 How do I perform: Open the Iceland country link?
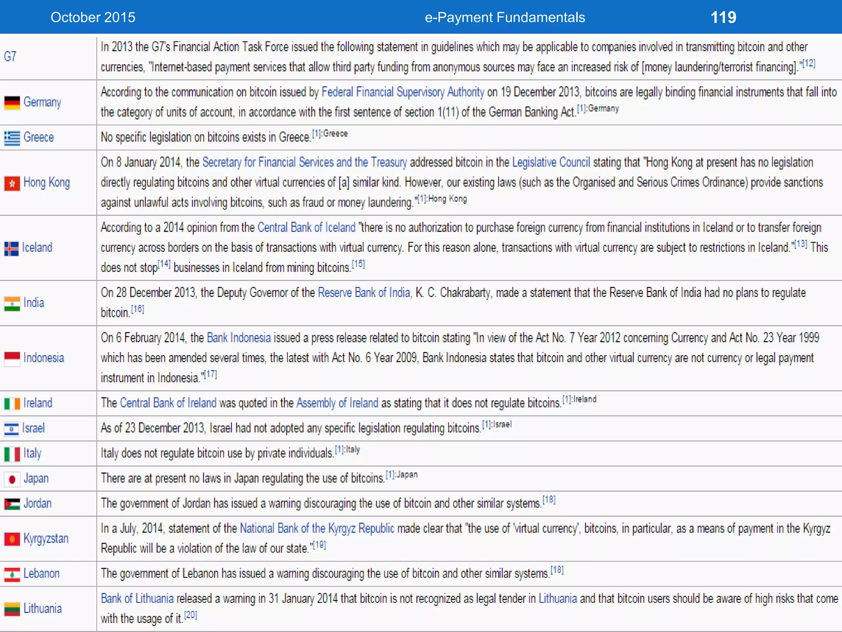pos(37,247)
